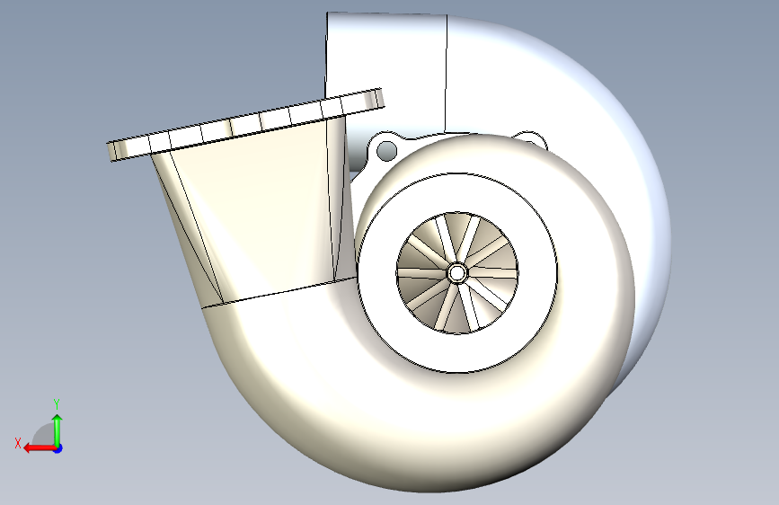Image resolution: width=779 pixels, height=505 pixels.
Task: Click the blue Z axis dot on triad
Action: point(58,448)
